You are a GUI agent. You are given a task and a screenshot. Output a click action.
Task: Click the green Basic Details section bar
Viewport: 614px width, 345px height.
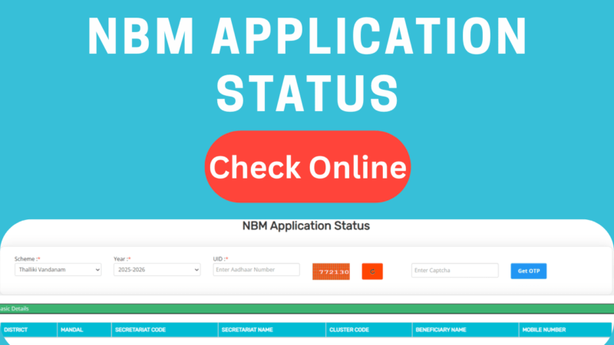307,309
